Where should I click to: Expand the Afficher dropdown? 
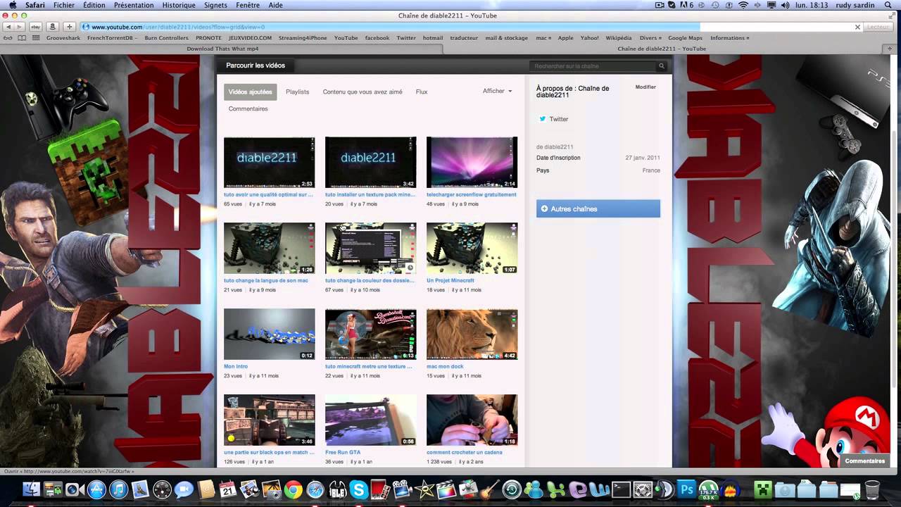coord(497,91)
